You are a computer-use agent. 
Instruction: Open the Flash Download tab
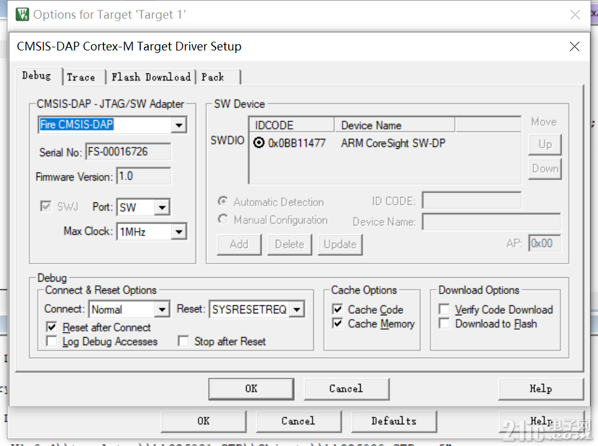tap(151, 77)
